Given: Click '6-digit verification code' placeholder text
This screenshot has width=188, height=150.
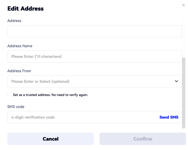Looking at the screenshot, I should [33, 117].
